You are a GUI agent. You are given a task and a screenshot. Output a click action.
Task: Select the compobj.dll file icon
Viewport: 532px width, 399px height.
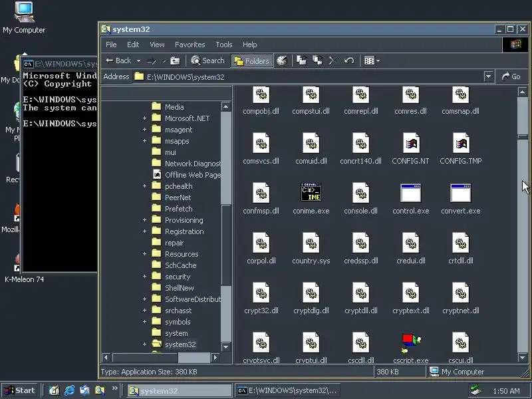click(x=261, y=94)
